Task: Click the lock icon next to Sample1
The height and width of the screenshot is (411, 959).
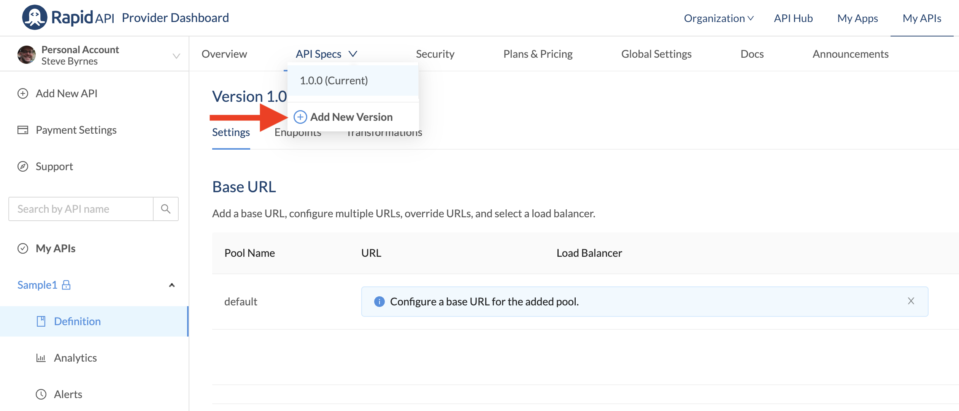Action: point(66,285)
